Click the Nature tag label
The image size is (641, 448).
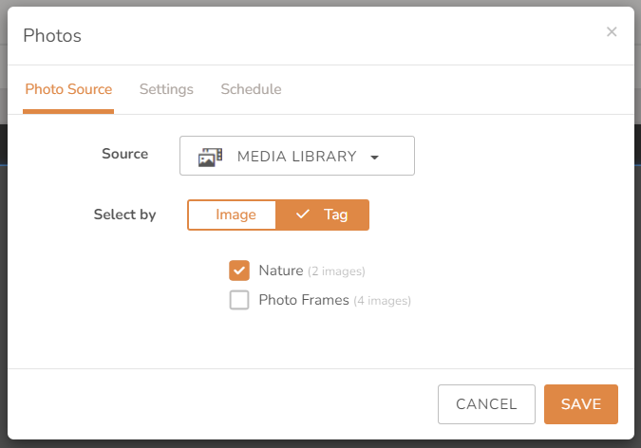[x=281, y=271]
